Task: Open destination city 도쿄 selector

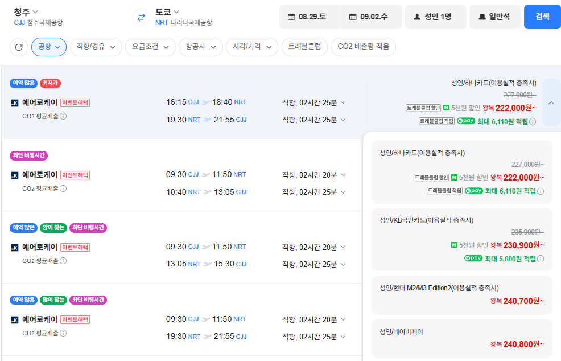Action: tap(167, 12)
